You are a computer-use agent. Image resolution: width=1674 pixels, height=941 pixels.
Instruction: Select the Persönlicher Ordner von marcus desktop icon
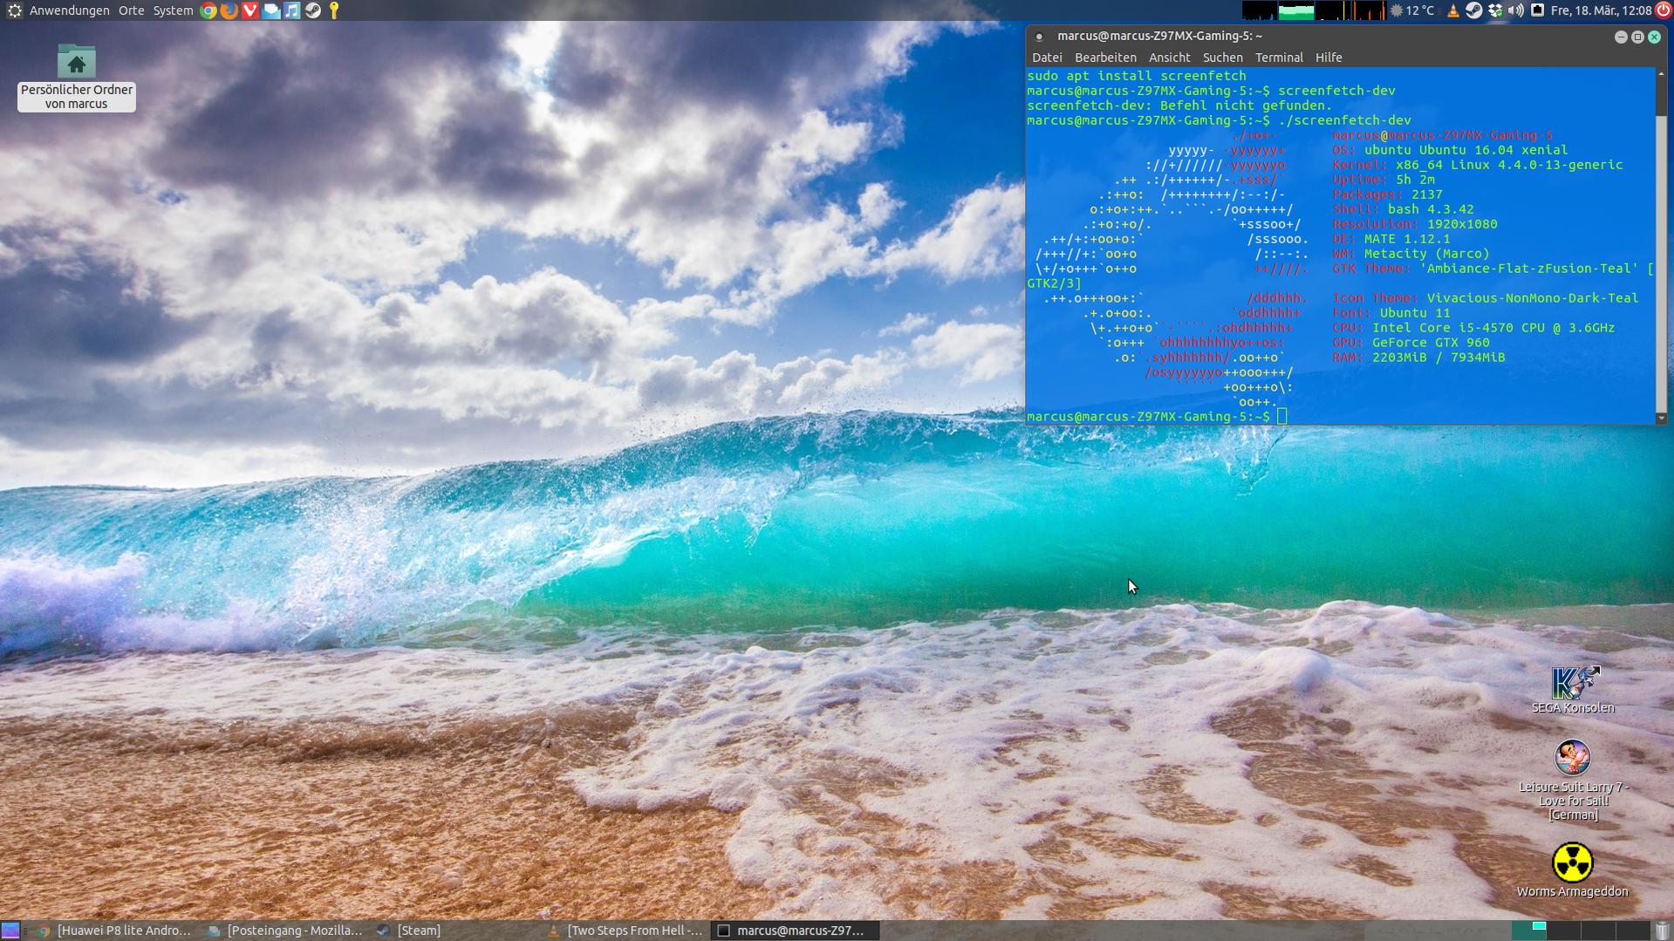click(x=77, y=77)
